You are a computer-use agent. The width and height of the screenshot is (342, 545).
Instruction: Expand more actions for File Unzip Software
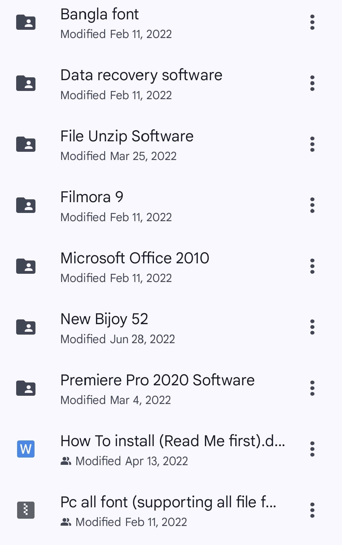coord(312,144)
